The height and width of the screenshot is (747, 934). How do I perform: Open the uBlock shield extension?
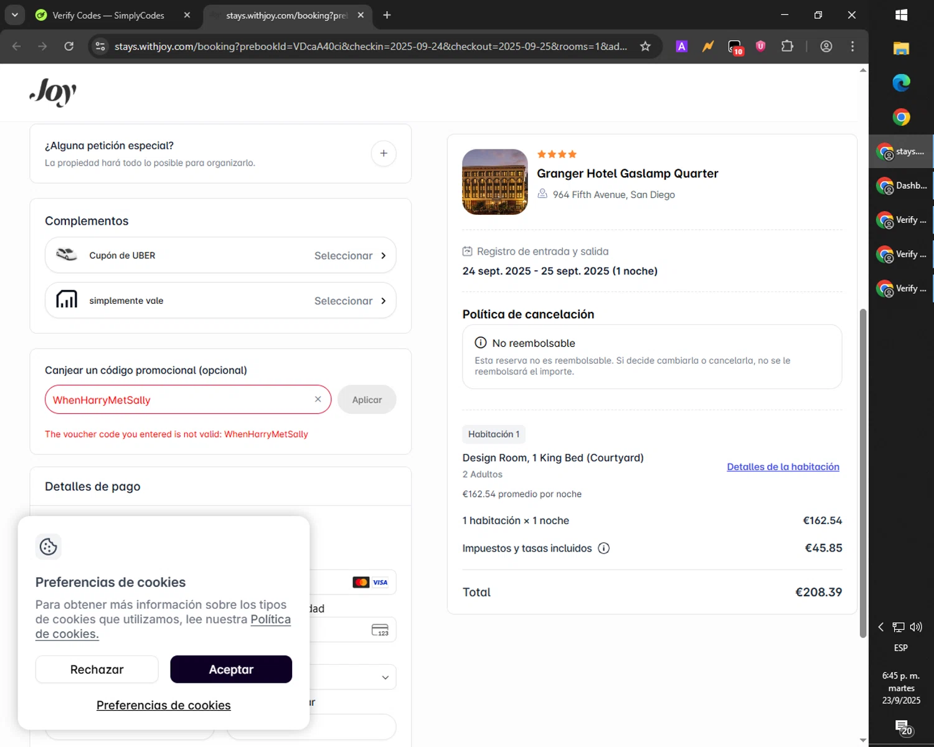pyautogui.click(x=760, y=46)
